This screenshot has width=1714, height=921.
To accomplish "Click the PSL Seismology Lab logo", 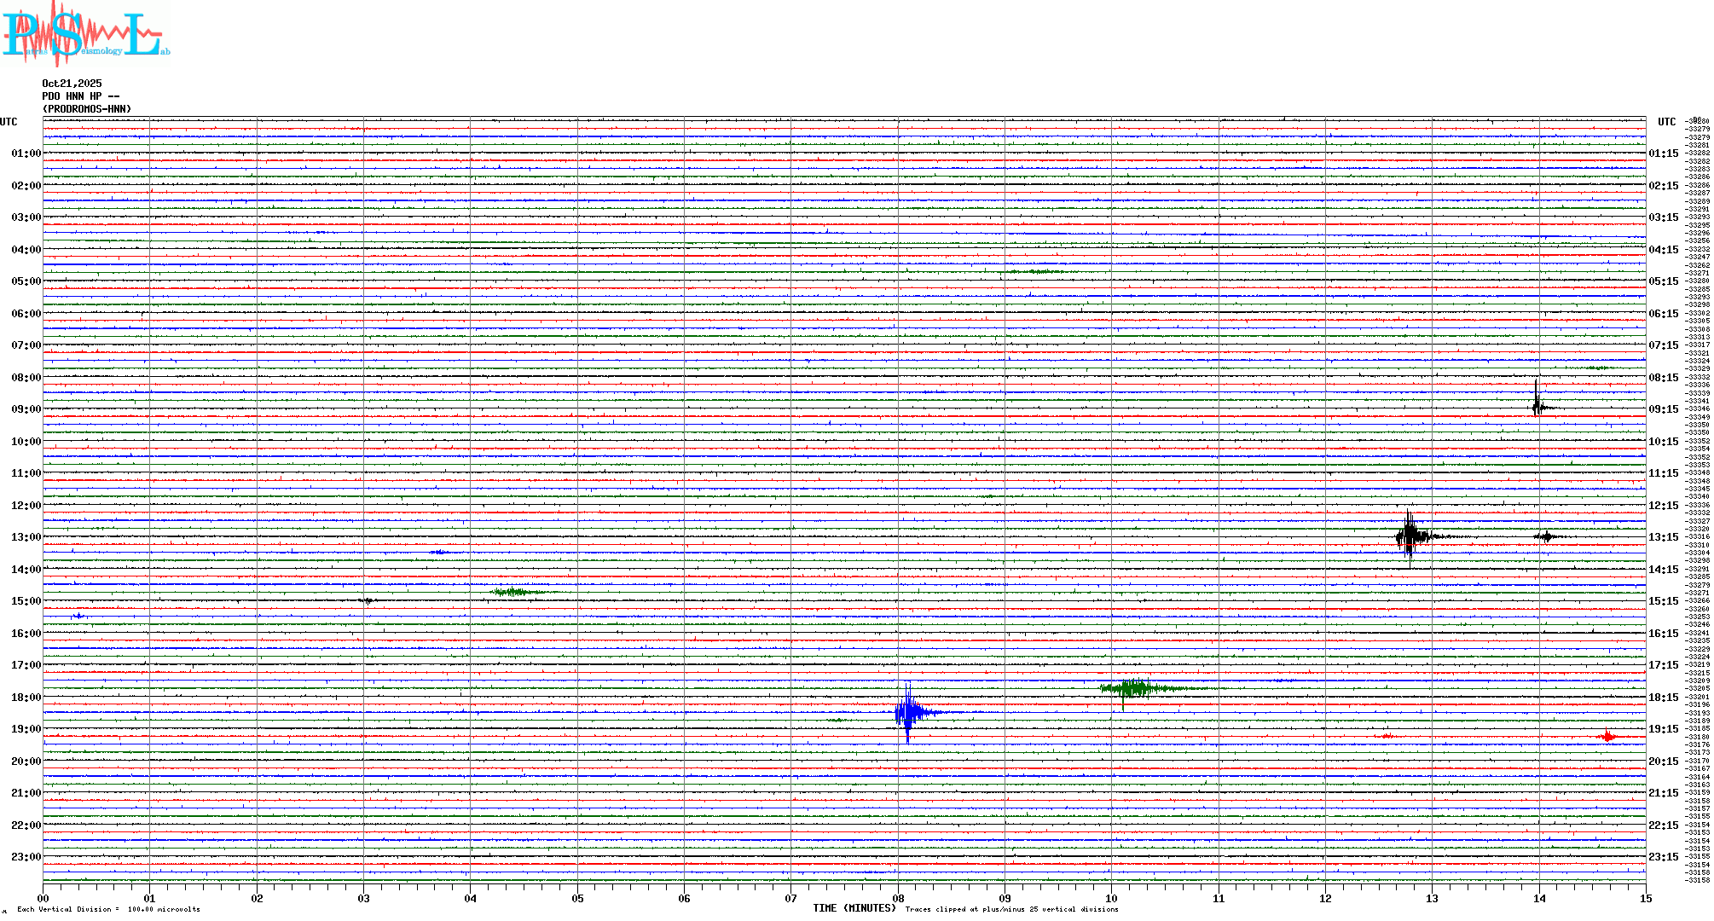I will tap(85, 34).
